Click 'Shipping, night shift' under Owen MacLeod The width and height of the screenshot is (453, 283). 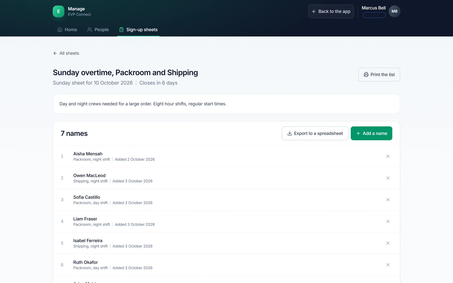(x=90, y=181)
